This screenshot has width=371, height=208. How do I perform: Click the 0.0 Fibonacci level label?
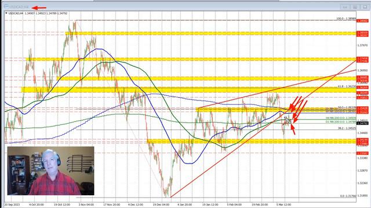point(348,196)
